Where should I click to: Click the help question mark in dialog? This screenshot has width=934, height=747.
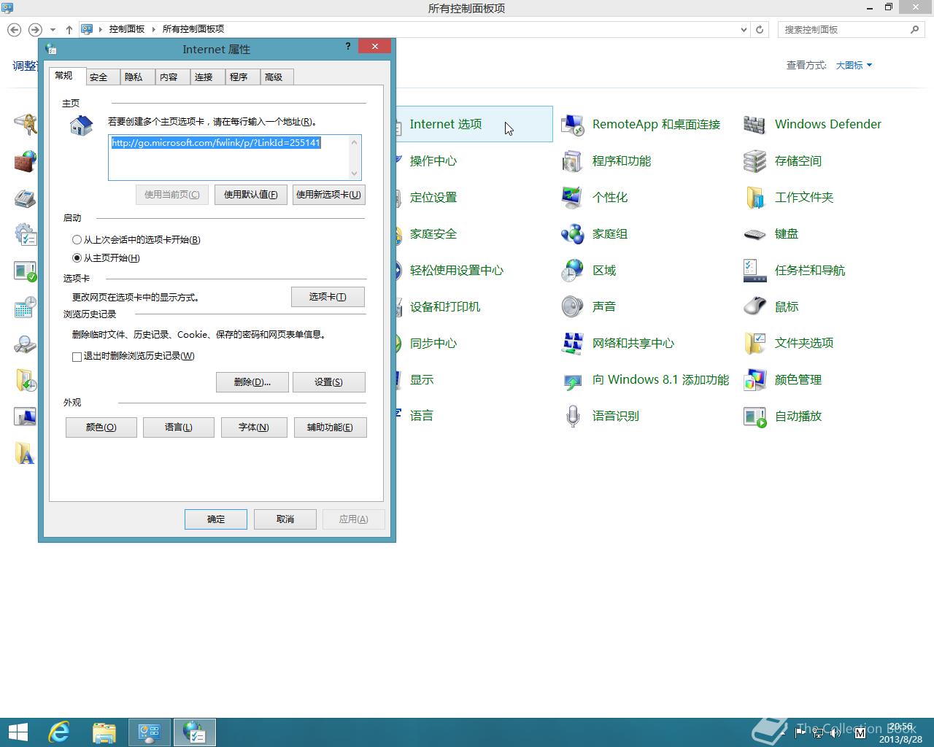348,46
